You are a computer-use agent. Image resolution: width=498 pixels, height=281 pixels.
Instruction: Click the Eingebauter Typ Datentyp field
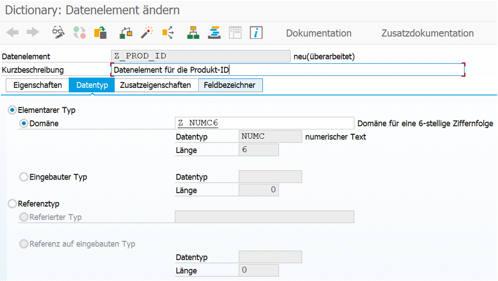click(270, 176)
